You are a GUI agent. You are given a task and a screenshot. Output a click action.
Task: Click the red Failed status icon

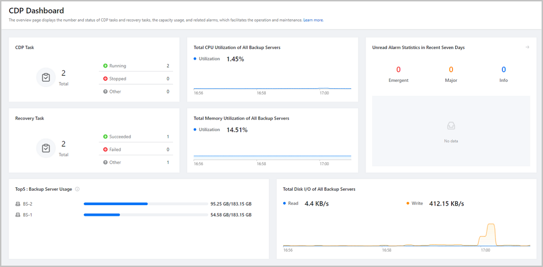coord(105,149)
